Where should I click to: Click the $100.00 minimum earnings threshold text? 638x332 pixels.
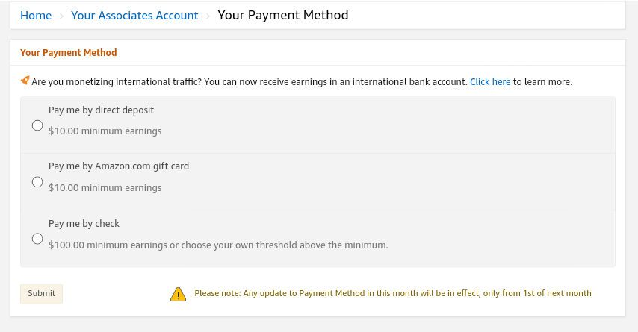tap(218, 245)
